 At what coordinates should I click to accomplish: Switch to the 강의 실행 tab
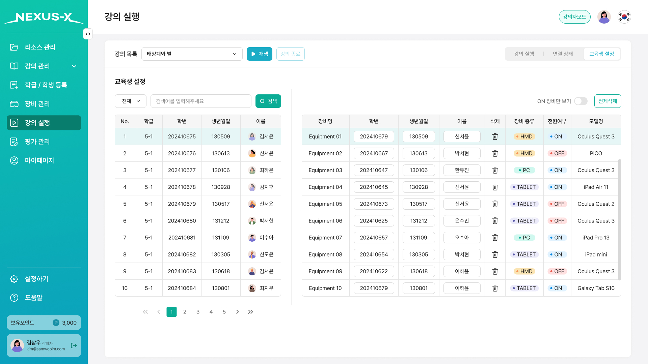(524, 54)
